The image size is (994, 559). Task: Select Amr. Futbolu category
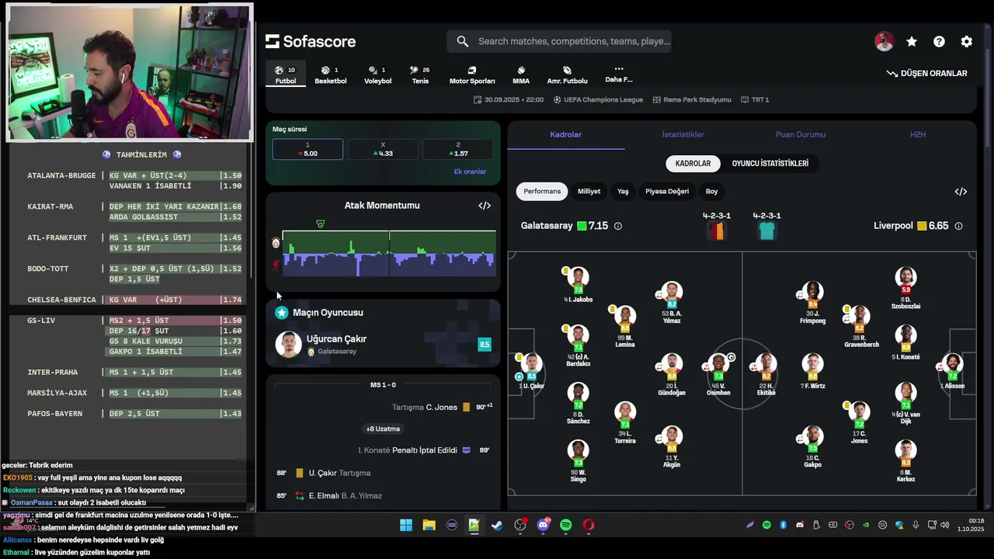click(x=567, y=75)
